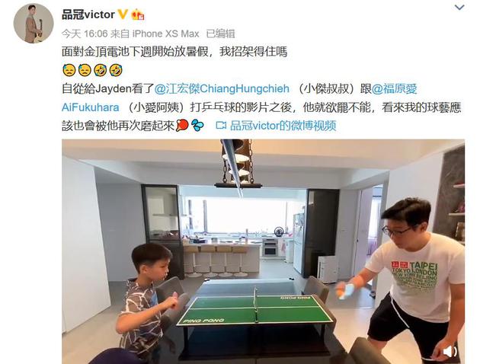Image resolution: width=480 pixels, height=364 pixels.
Task: Click the first weary face emoji
Action: pos(69,70)
